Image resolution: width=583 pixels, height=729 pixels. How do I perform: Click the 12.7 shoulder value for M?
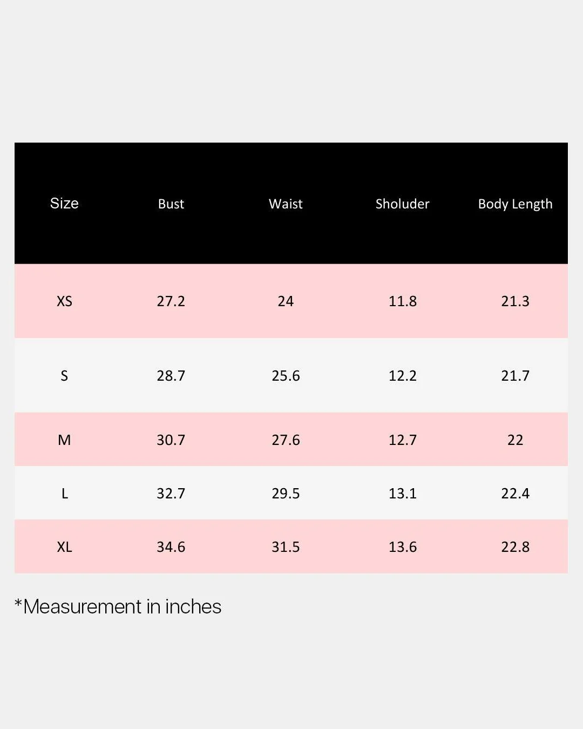pyautogui.click(x=403, y=440)
